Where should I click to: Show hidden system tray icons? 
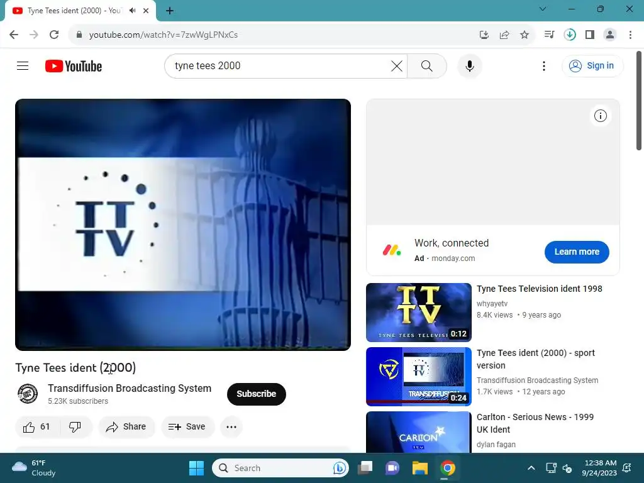(x=531, y=468)
